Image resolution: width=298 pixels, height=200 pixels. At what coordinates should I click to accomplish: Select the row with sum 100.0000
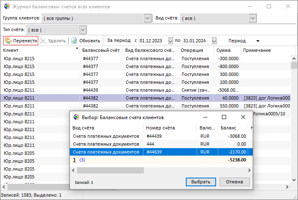pos(145,82)
